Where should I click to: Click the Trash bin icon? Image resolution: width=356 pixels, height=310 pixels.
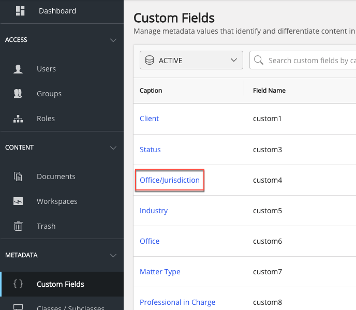[18, 226]
